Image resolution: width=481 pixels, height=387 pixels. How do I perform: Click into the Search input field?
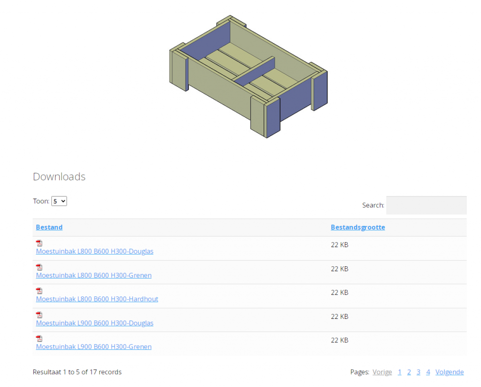(x=426, y=205)
